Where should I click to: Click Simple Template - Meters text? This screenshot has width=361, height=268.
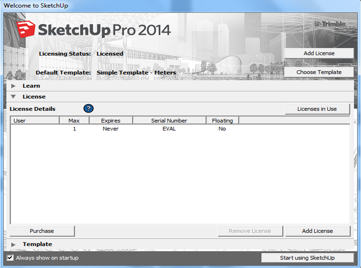(136, 72)
